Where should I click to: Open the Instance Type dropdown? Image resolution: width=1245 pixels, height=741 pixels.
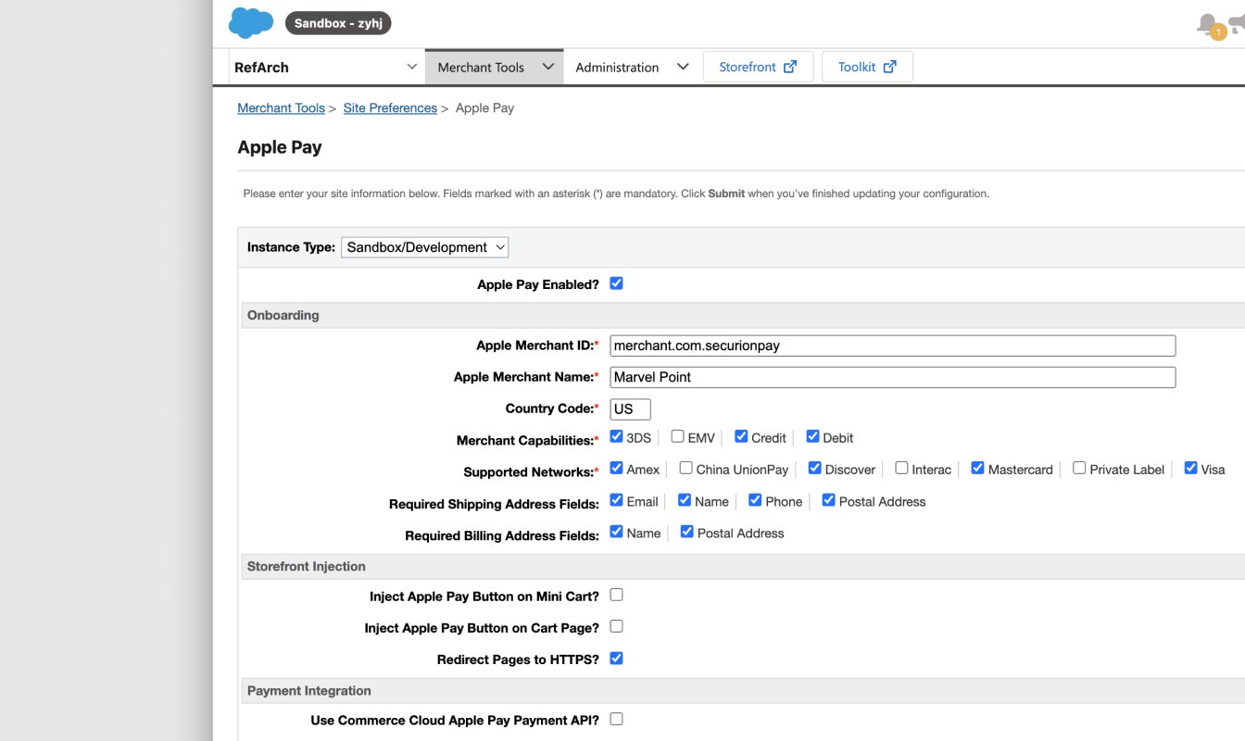[x=424, y=247]
